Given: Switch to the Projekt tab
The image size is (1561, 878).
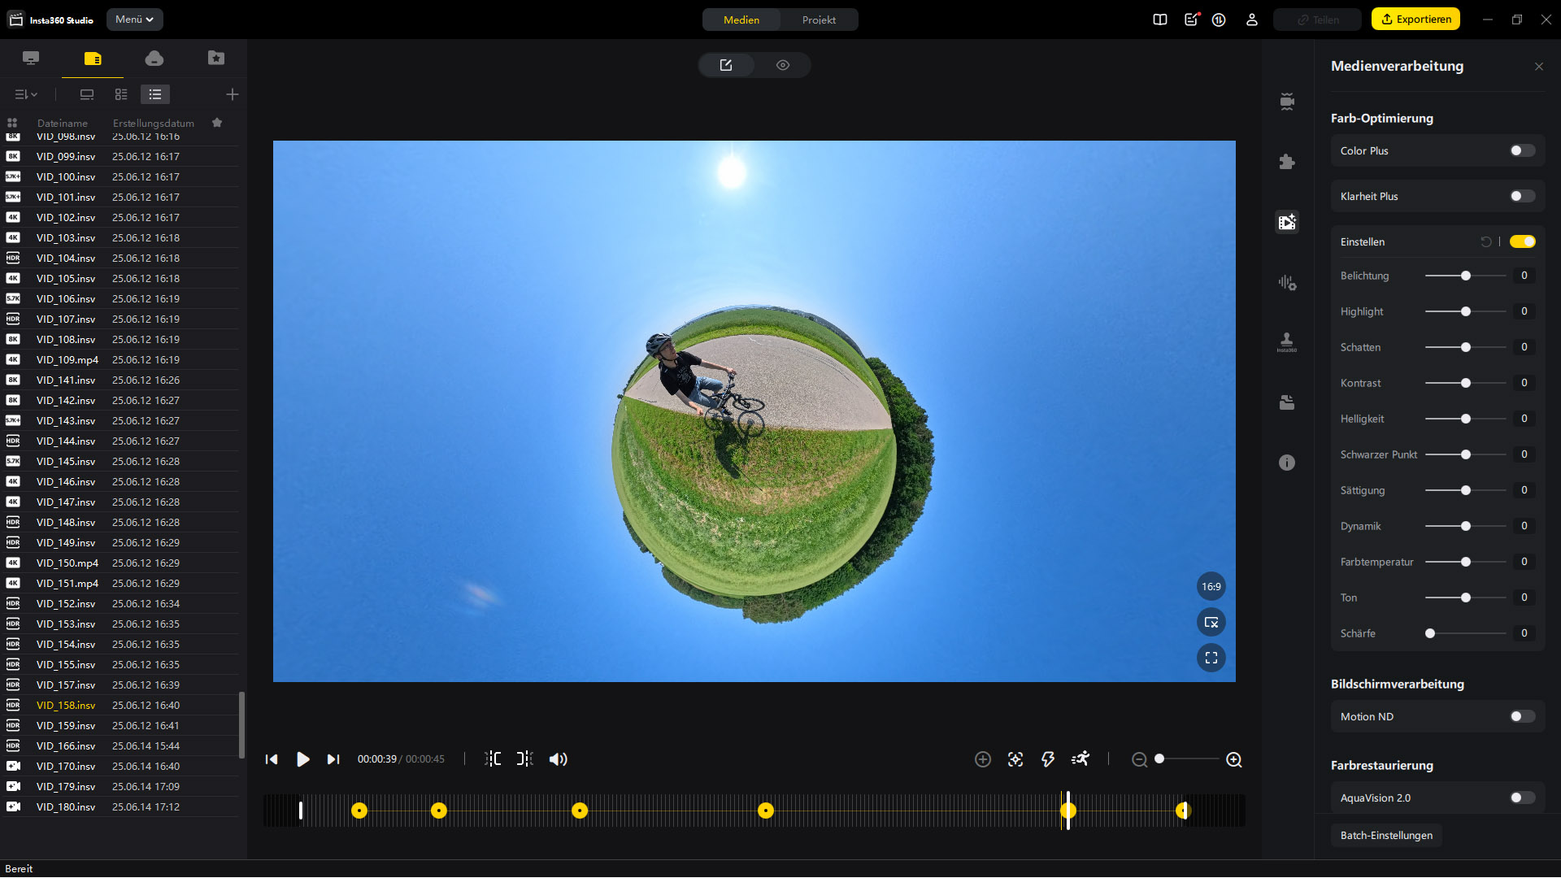Looking at the screenshot, I should click(x=819, y=20).
